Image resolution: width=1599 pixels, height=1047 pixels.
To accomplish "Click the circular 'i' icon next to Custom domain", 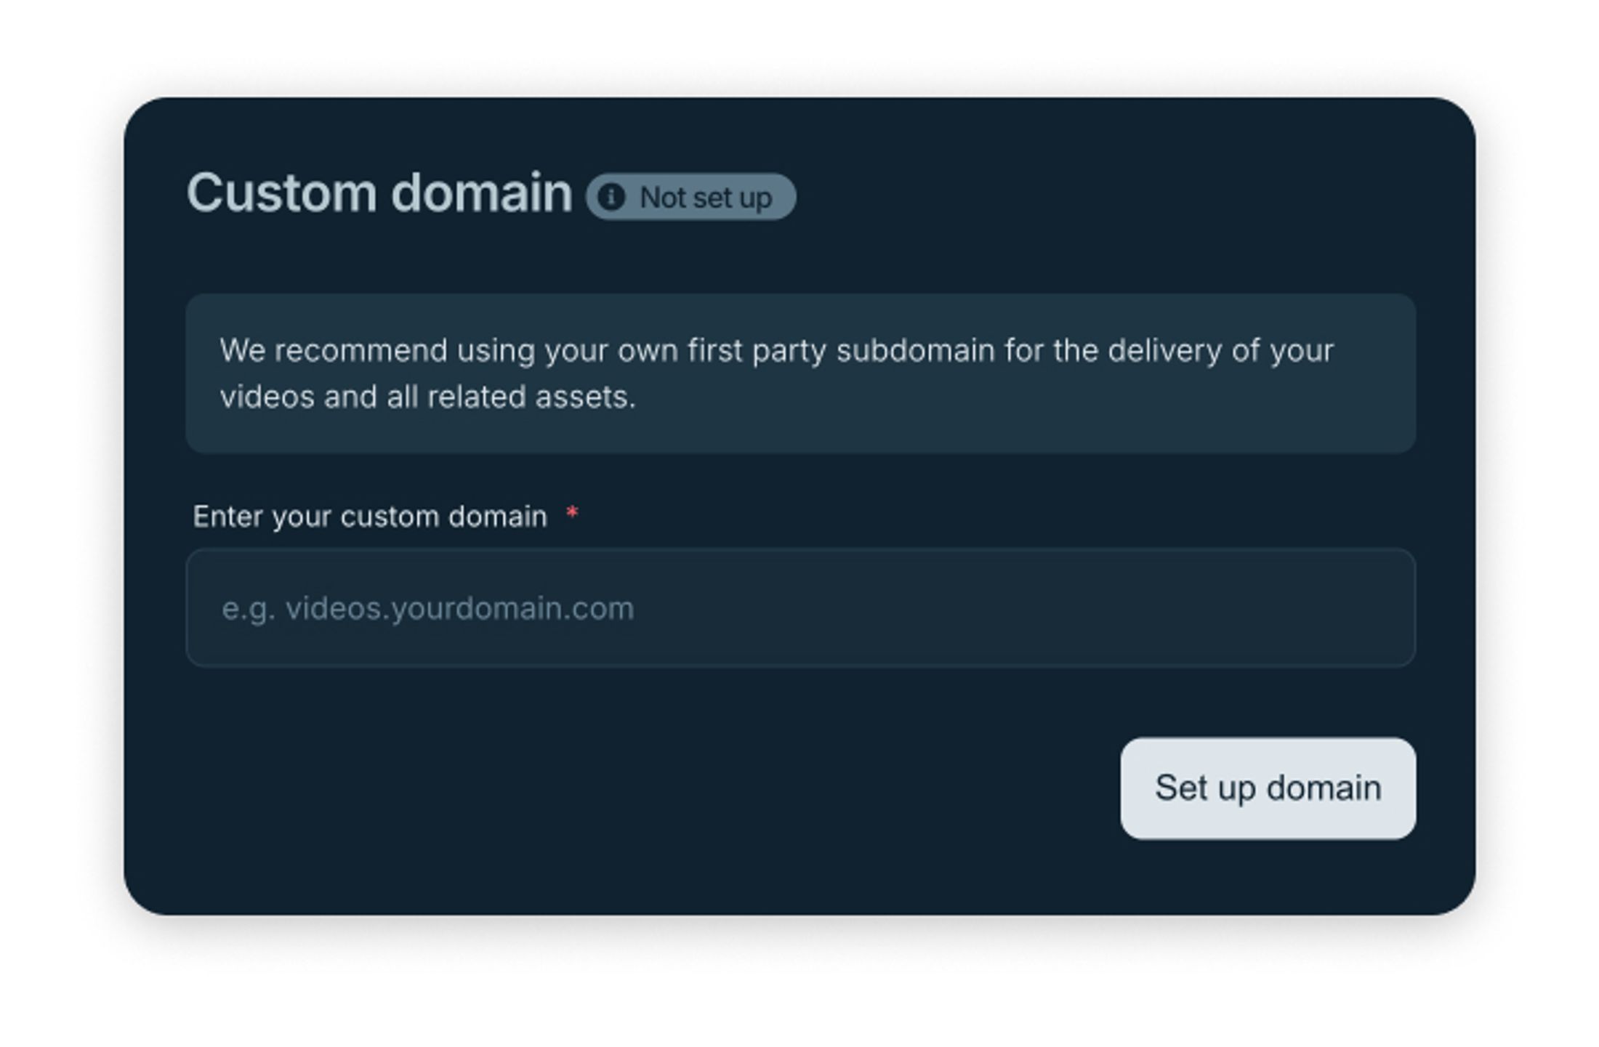I will point(613,196).
